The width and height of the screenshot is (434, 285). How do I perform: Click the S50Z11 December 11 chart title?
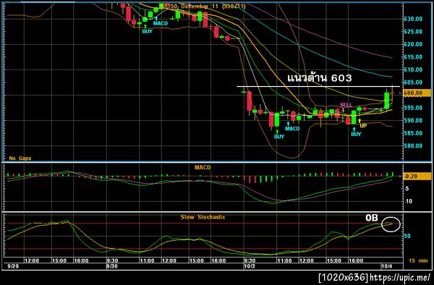click(x=203, y=6)
